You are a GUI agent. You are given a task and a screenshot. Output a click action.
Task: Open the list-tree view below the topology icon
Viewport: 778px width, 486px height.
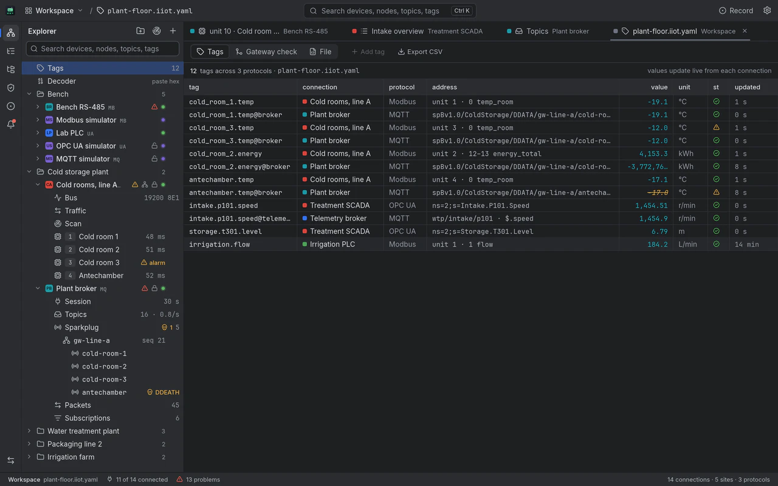[x=10, y=51]
